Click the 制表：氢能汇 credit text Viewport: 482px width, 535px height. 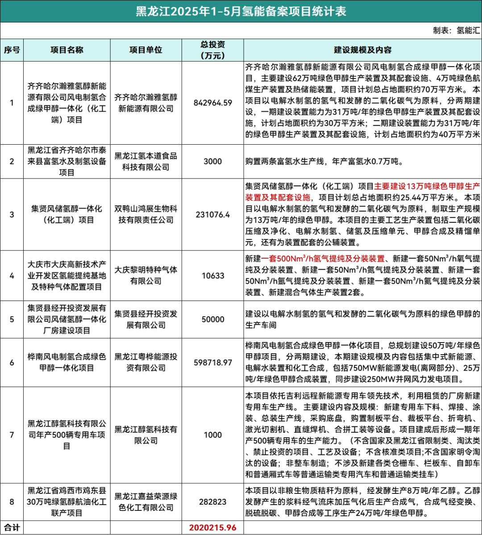click(456, 30)
